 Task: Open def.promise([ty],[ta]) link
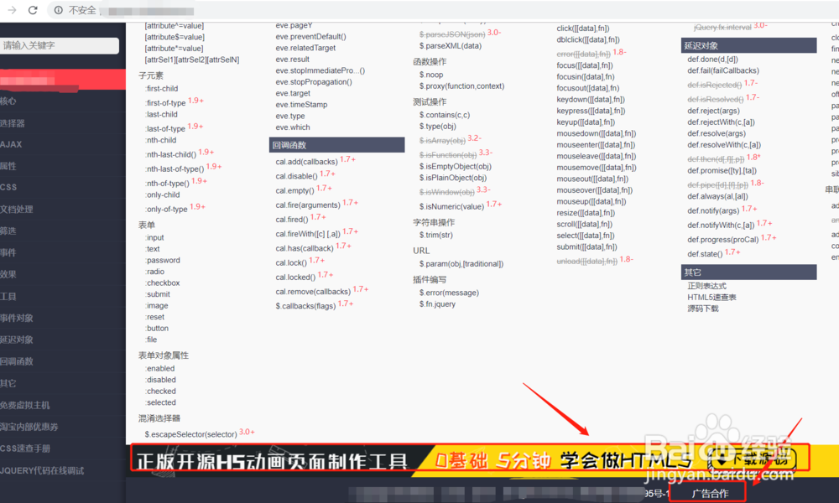(722, 170)
